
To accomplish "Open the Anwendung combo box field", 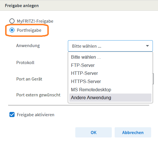I will [x=110, y=46].
